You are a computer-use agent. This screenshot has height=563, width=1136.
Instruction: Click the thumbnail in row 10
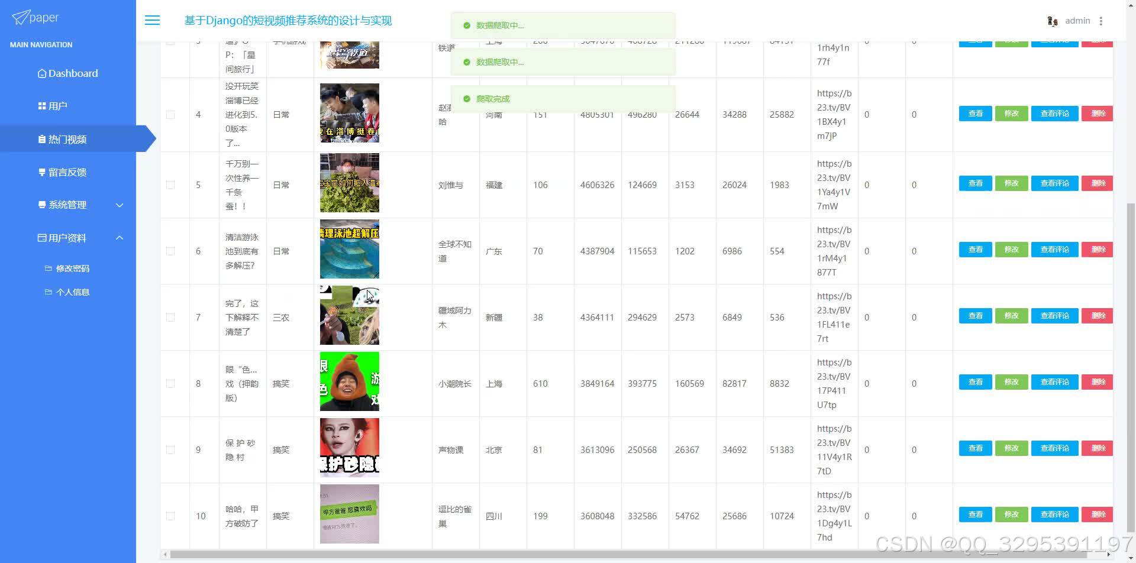click(350, 514)
